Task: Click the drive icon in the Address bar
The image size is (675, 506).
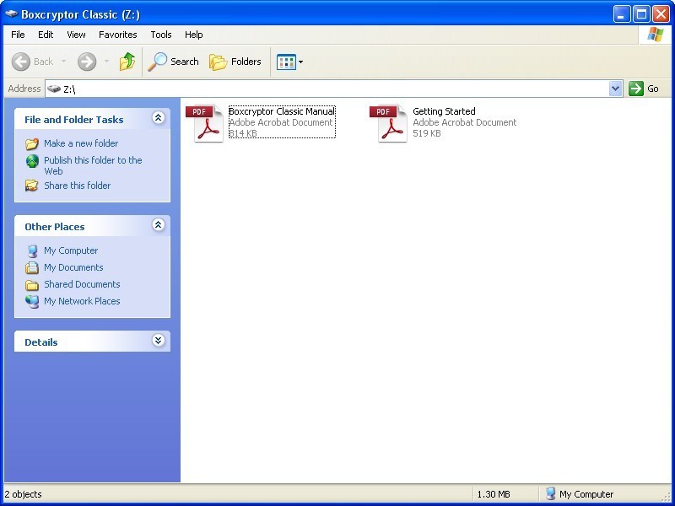Action: point(54,89)
